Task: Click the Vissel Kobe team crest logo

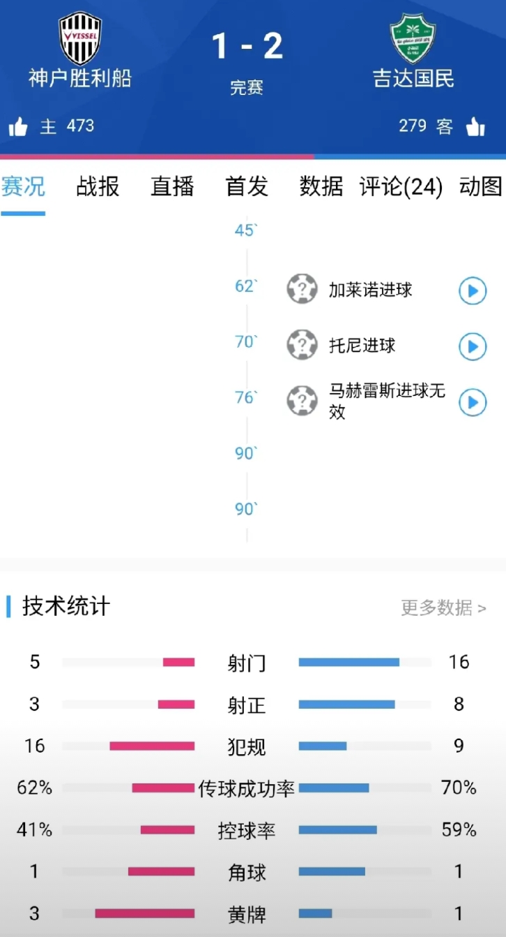Action: (x=79, y=38)
